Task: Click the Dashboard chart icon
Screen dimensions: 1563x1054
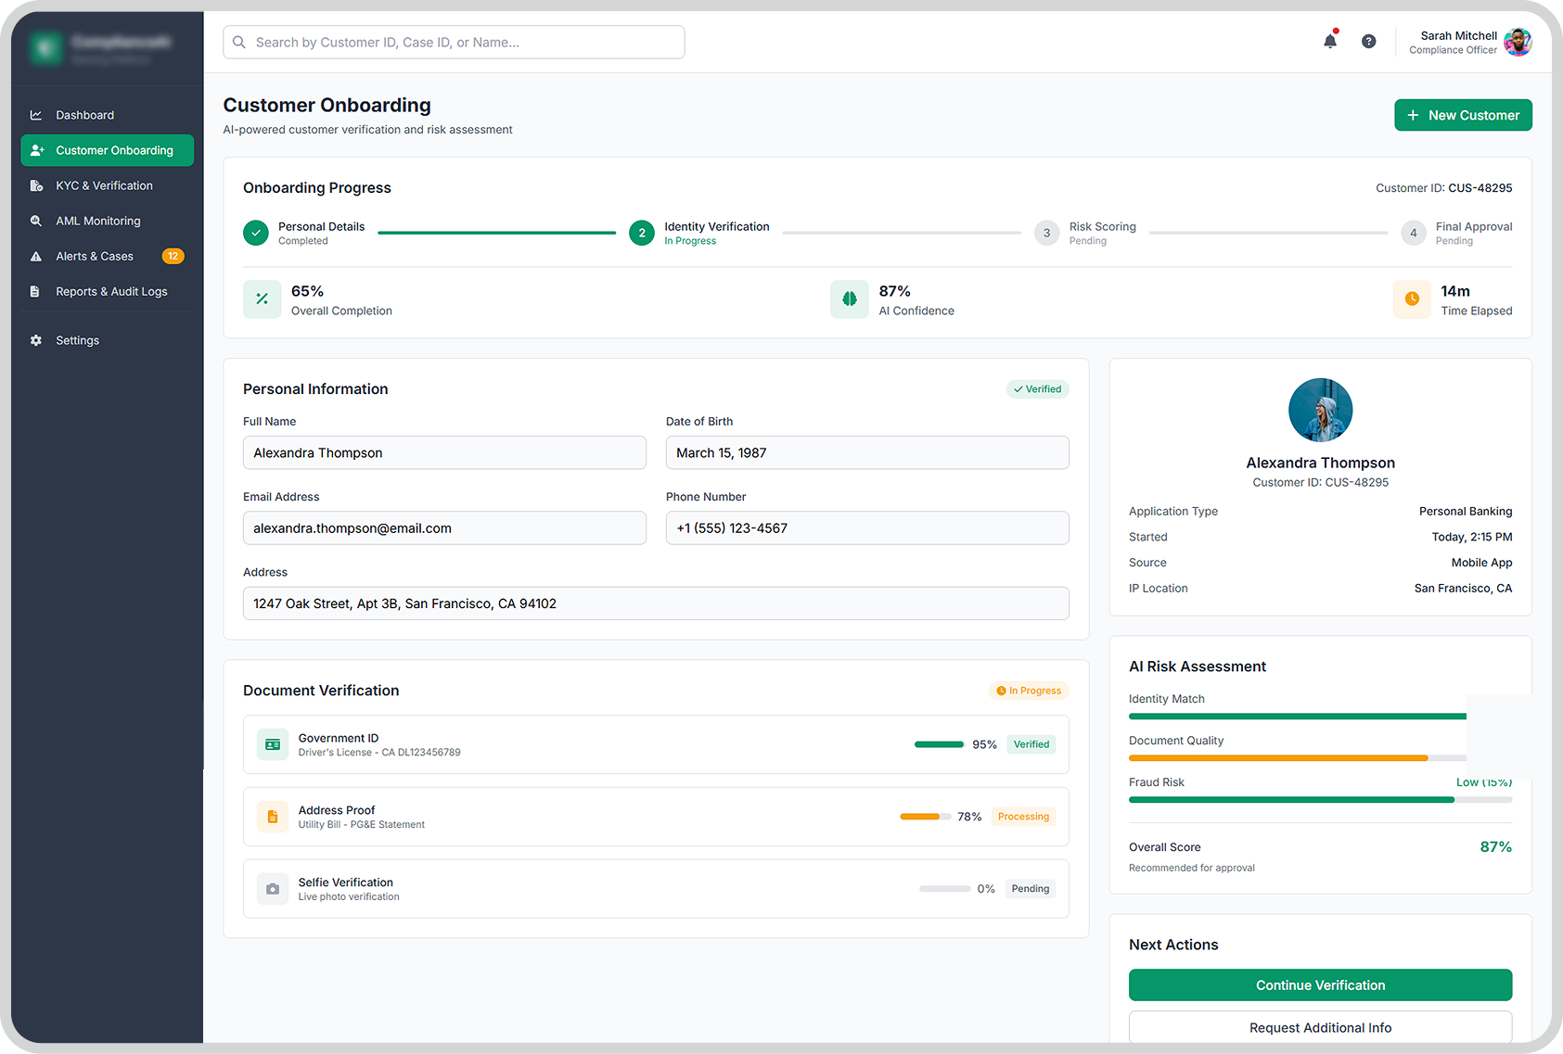Action: (x=36, y=115)
